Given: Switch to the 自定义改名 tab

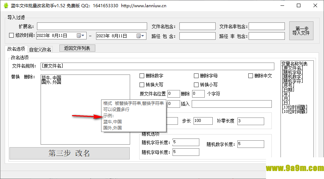Looking at the screenshot, I should click(x=40, y=50).
